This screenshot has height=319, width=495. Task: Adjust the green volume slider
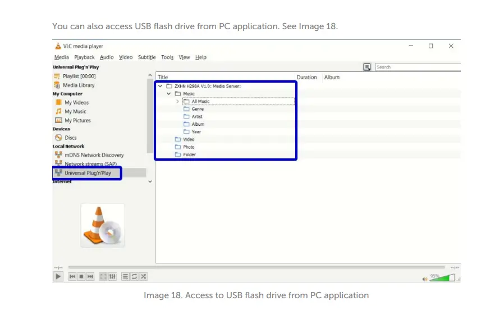(442, 277)
